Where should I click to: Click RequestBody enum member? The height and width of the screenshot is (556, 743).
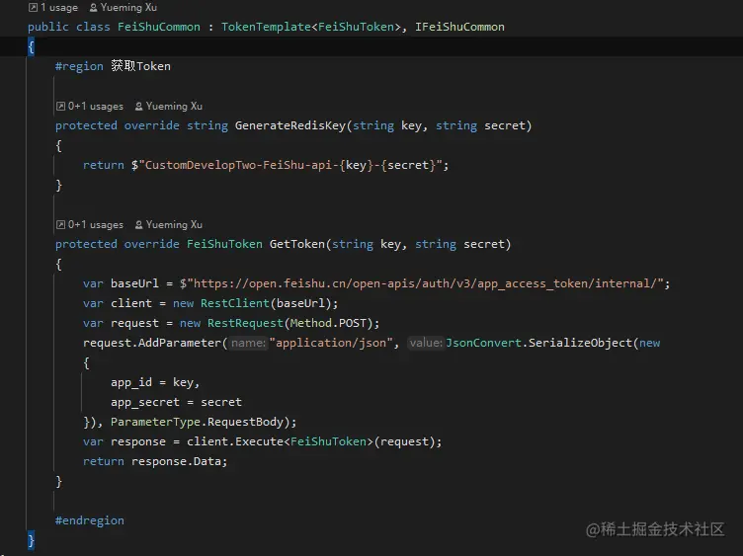point(245,422)
